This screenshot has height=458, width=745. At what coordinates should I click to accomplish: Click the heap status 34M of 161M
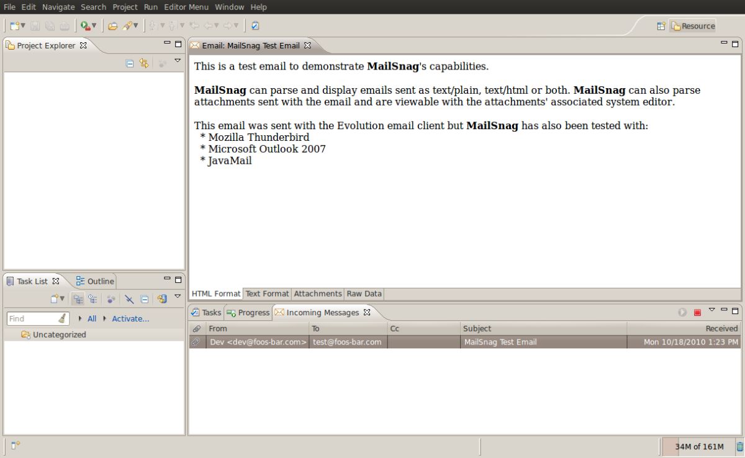(x=699, y=446)
